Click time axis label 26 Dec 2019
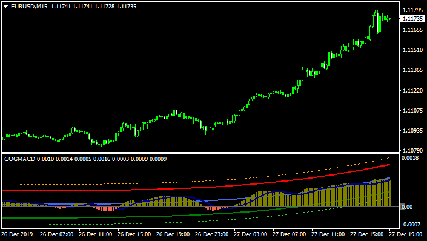427x241 pixels. point(17,234)
